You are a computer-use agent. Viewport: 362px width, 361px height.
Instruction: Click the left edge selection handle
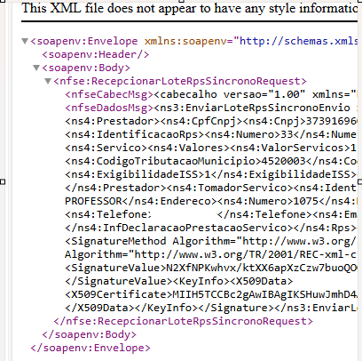[3, 181]
